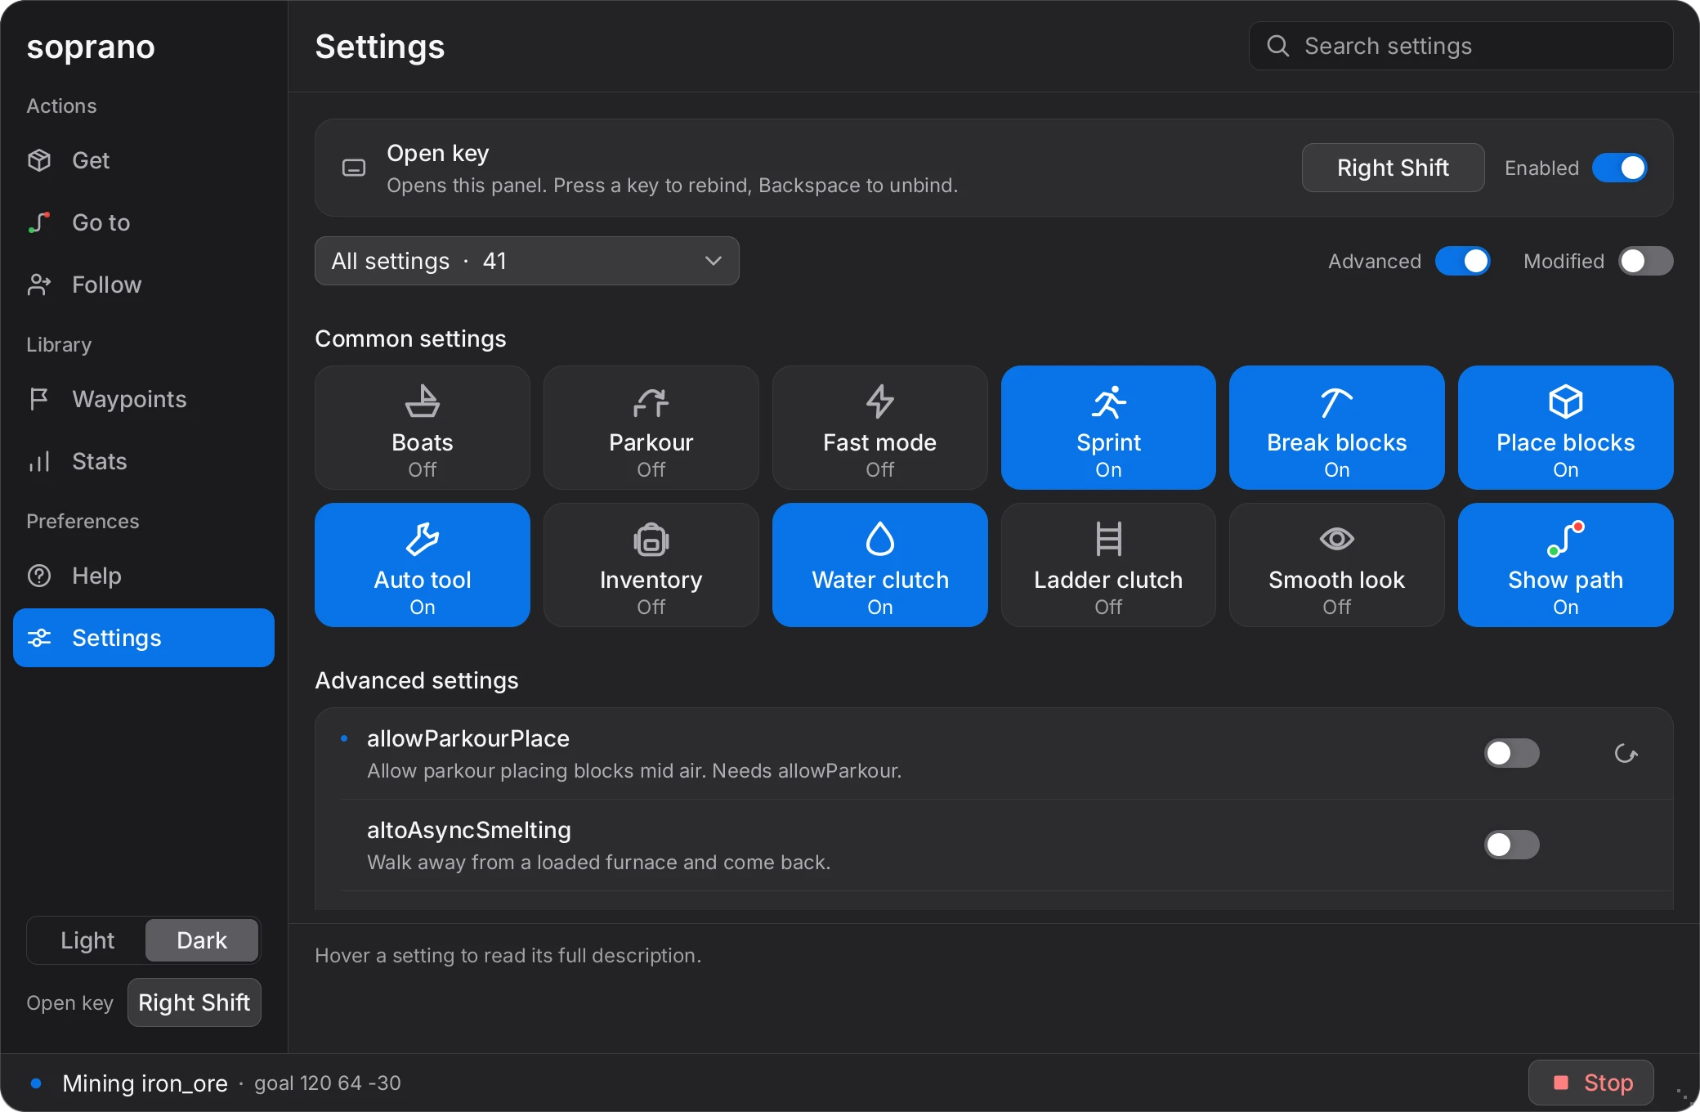Click the sidebar Right Shift key button
Screen dimensions: 1700x1112
click(195, 1002)
